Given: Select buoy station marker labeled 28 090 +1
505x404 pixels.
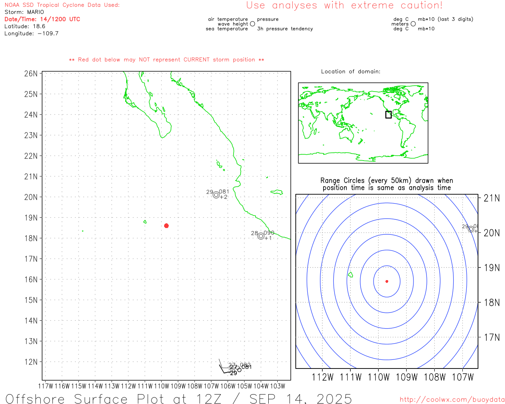Looking at the screenshot, I should tap(261, 236).
